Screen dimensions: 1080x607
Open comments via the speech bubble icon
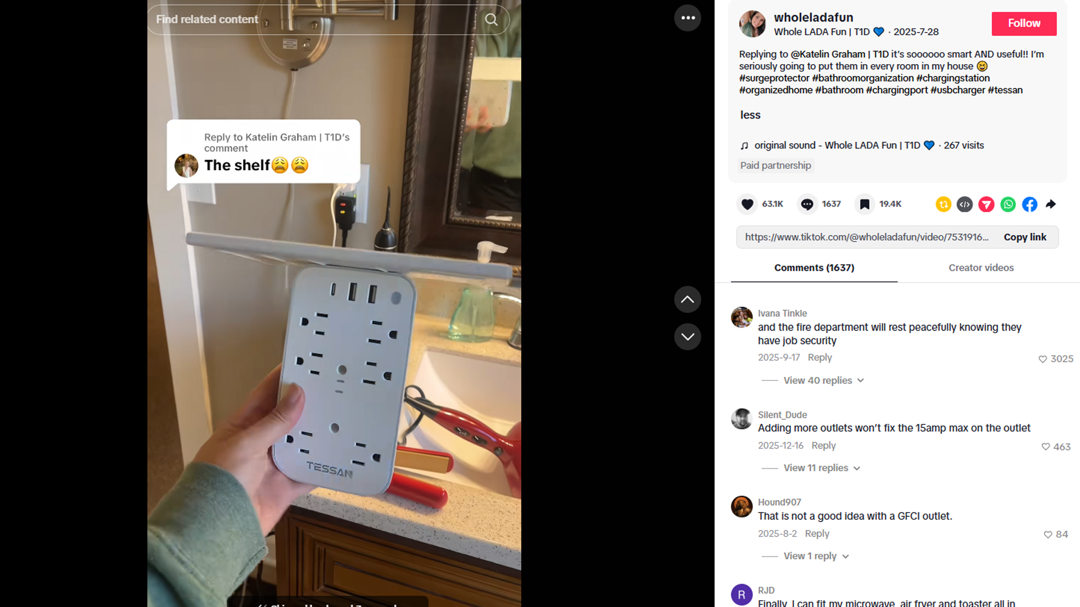click(x=807, y=204)
